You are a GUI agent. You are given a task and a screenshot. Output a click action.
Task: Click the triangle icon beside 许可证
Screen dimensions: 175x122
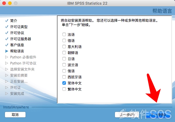pos(7,87)
